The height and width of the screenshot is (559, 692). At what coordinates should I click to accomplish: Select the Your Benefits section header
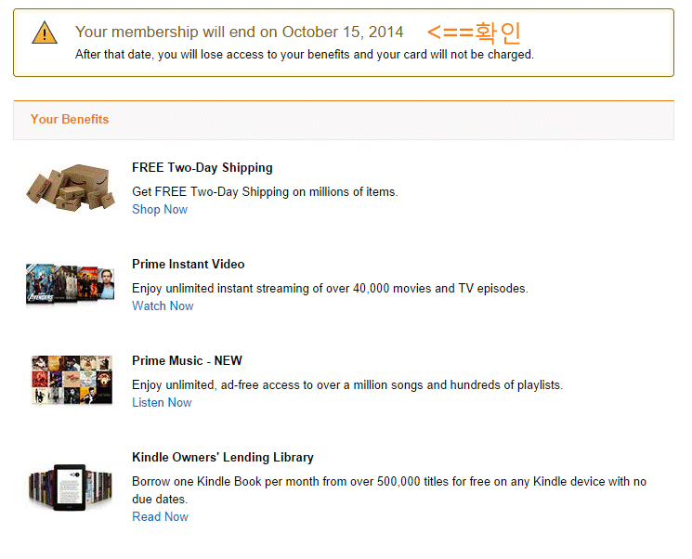coord(70,120)
